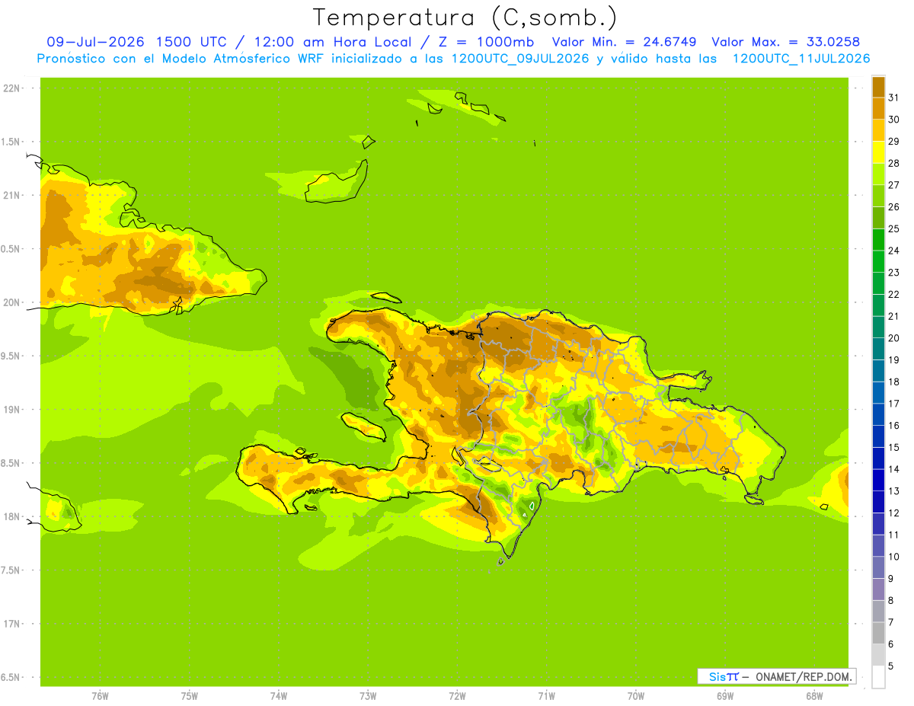Click the "20N" latitude label
The height and width of the screenshot is (706, 914).
click(x=11, y=302)
